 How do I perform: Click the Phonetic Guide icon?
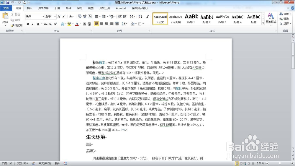(85, 16)
